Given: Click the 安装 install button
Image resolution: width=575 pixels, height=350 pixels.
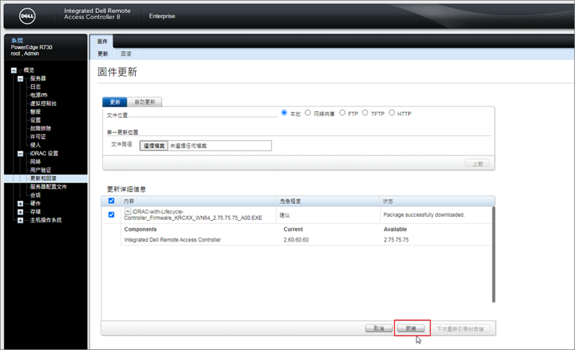Looking at the screenshot, I should click(411, 329).
